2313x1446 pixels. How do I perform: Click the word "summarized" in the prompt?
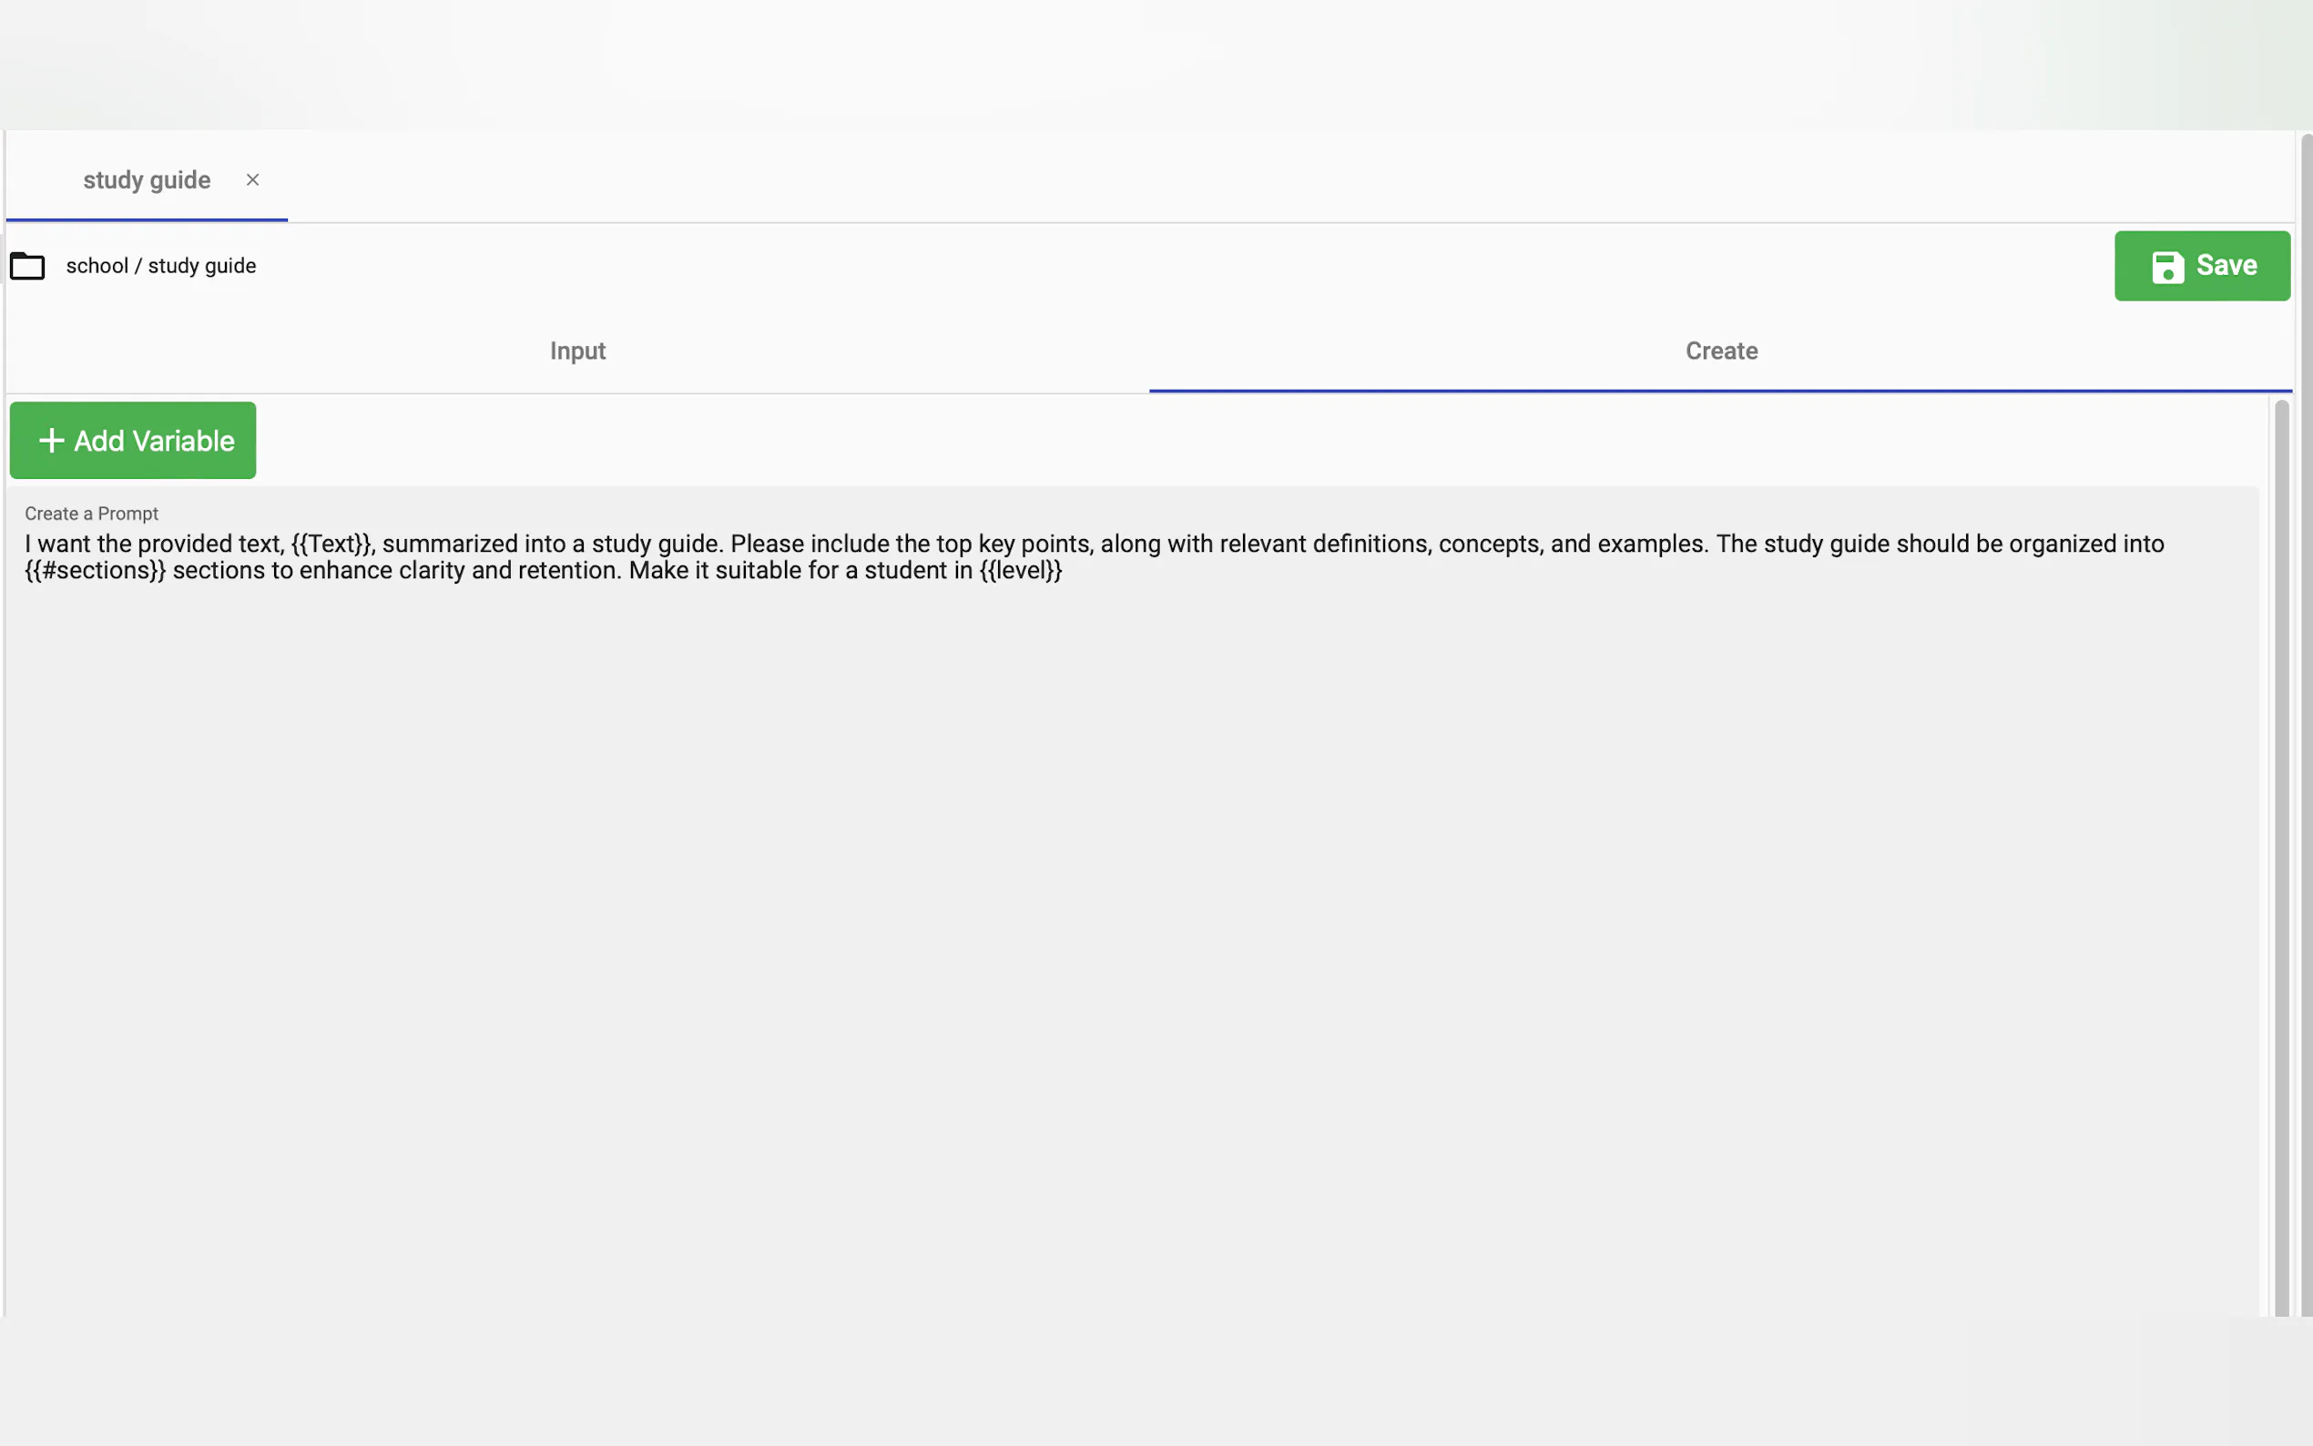point(450,545)
